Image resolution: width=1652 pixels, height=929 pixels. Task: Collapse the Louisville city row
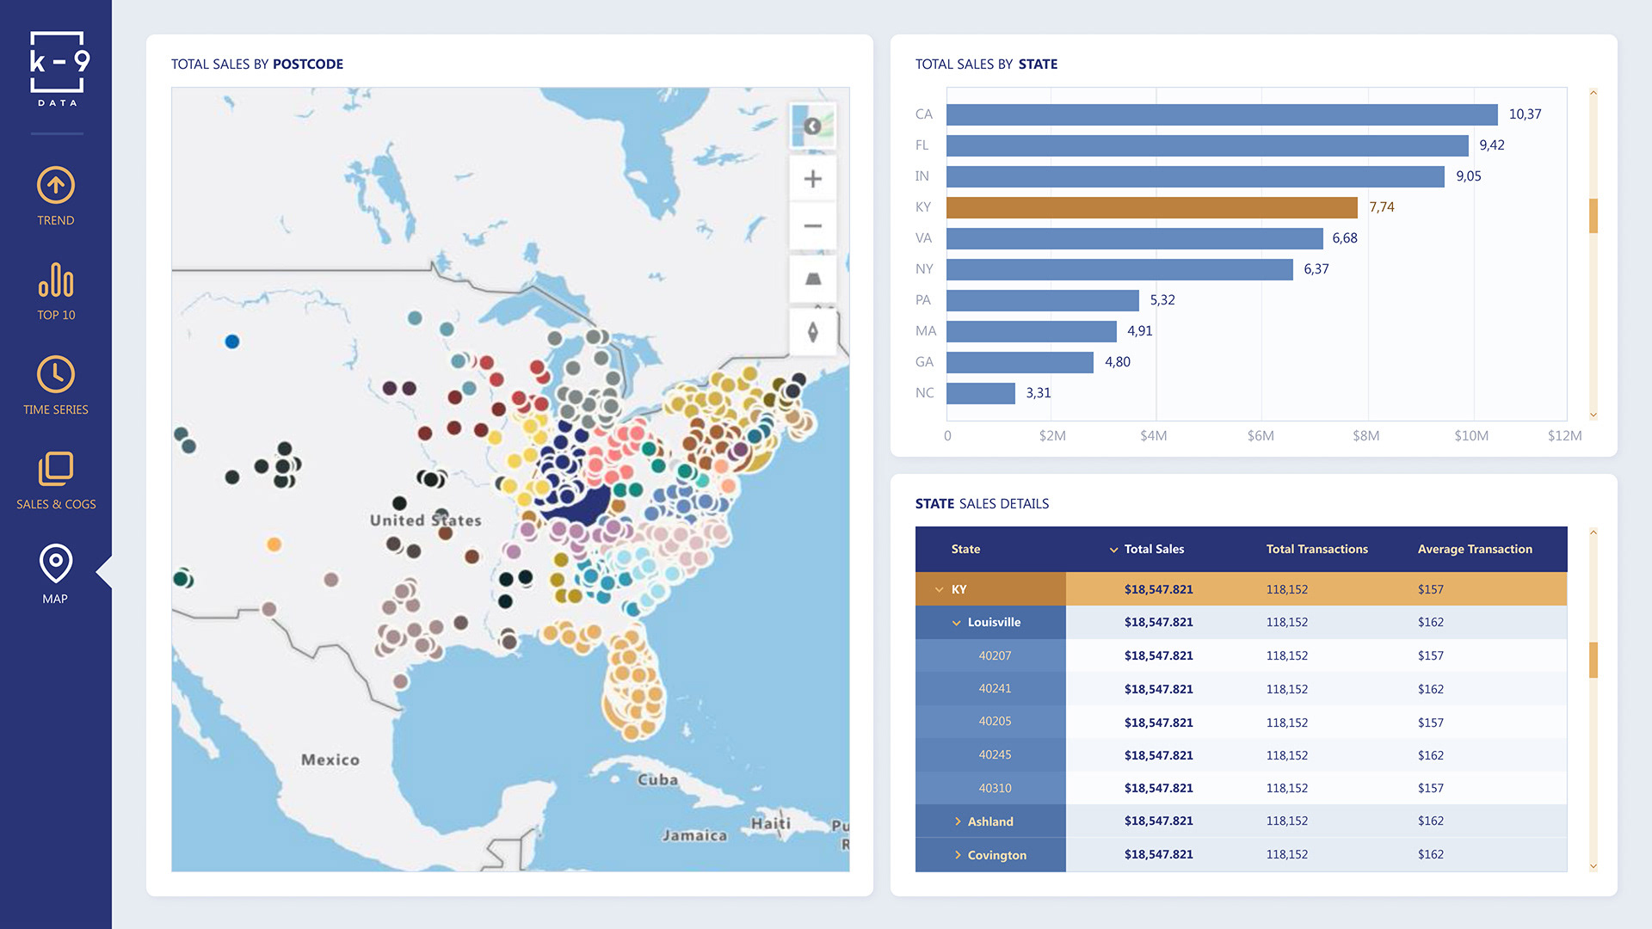(956, 623)
